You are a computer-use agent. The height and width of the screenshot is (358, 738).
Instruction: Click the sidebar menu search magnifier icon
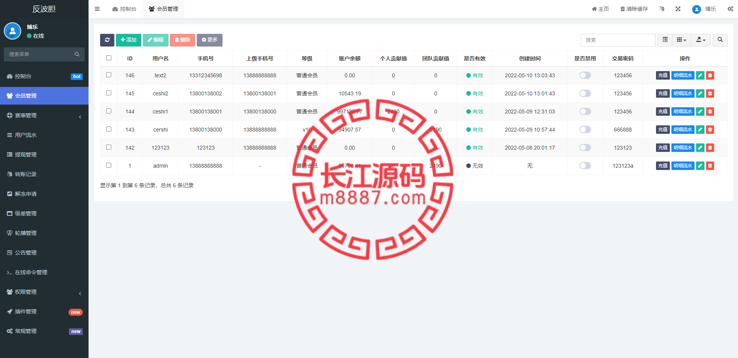77,54
